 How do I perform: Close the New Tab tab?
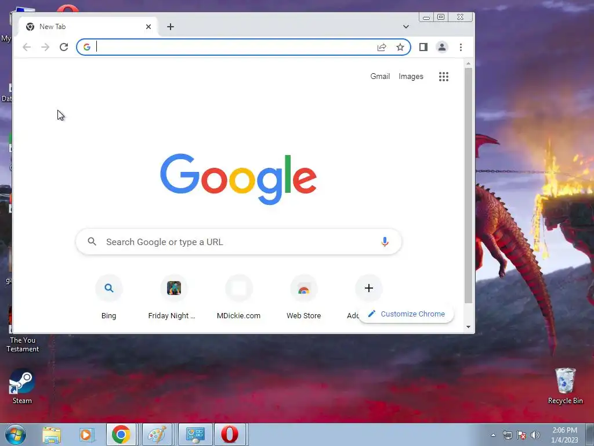point(148,27)
